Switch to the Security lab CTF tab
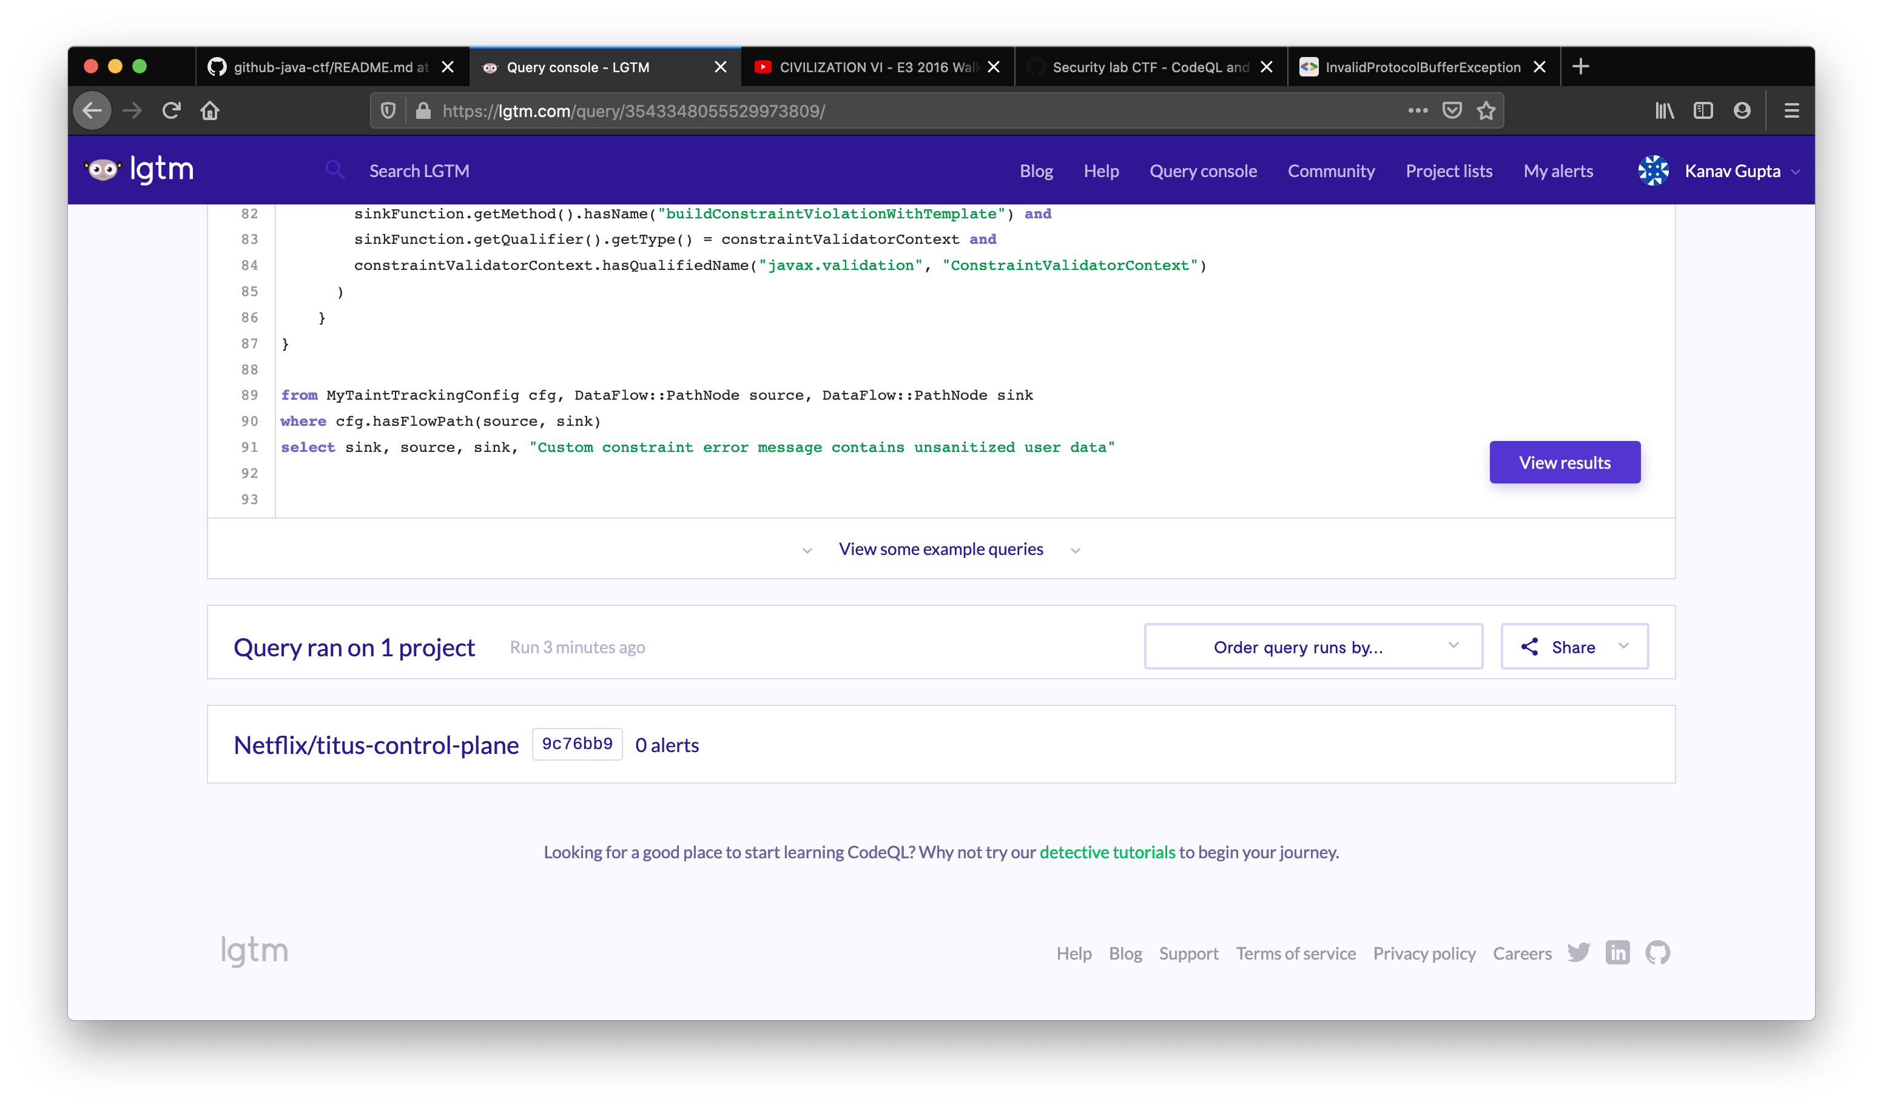 [1149, 67]
